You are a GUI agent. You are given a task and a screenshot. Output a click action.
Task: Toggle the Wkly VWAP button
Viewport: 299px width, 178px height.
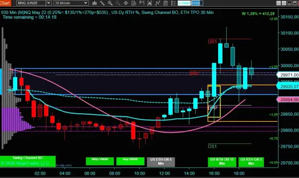[x=100, y=161]
